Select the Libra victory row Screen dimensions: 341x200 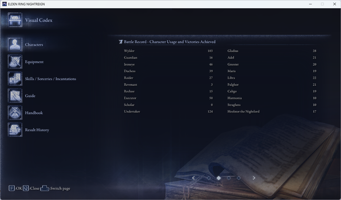(272, 78)
